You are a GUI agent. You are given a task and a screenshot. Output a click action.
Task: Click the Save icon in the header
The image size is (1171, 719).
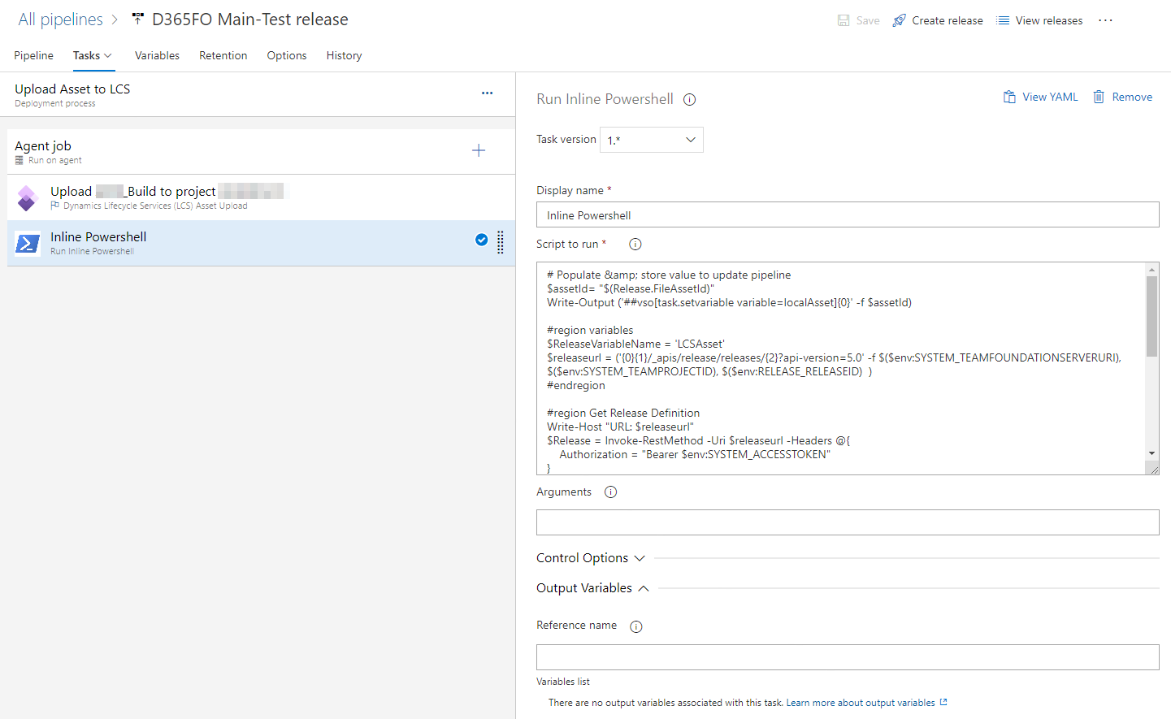pyautogui.click(x=844, y=20)
